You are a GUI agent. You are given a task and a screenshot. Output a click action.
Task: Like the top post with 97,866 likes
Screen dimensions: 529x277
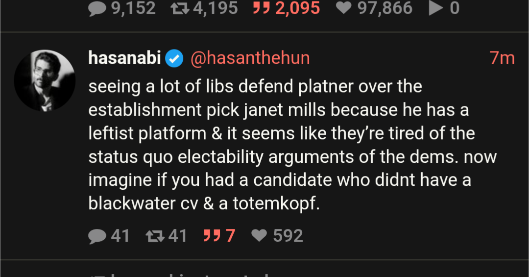click(344, 8)
